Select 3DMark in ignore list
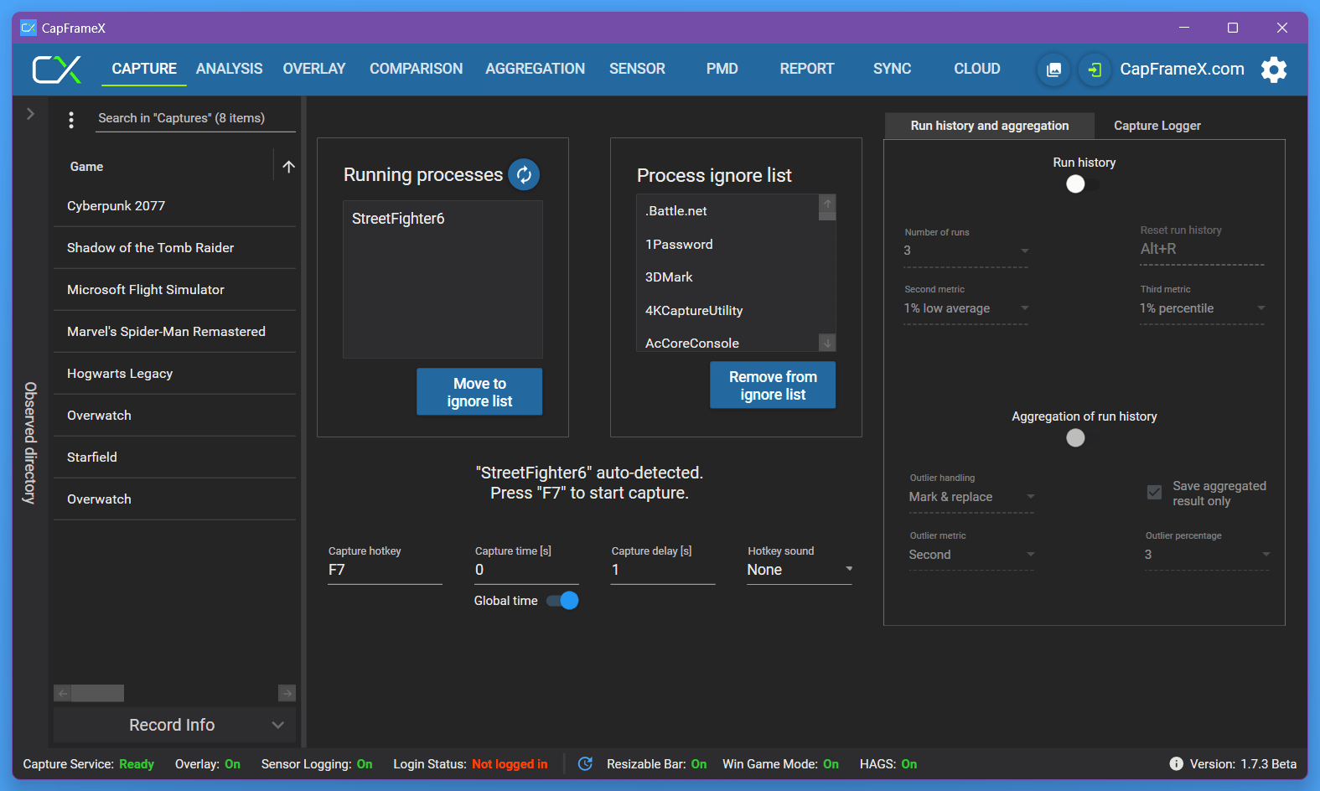Image resolution: width=1320 pixels, height=791 pixels. pyautogui.click(x=727, y=277)
